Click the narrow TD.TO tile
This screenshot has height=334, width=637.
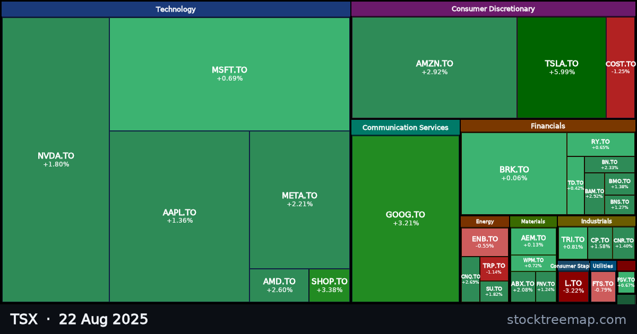point(575,186)
